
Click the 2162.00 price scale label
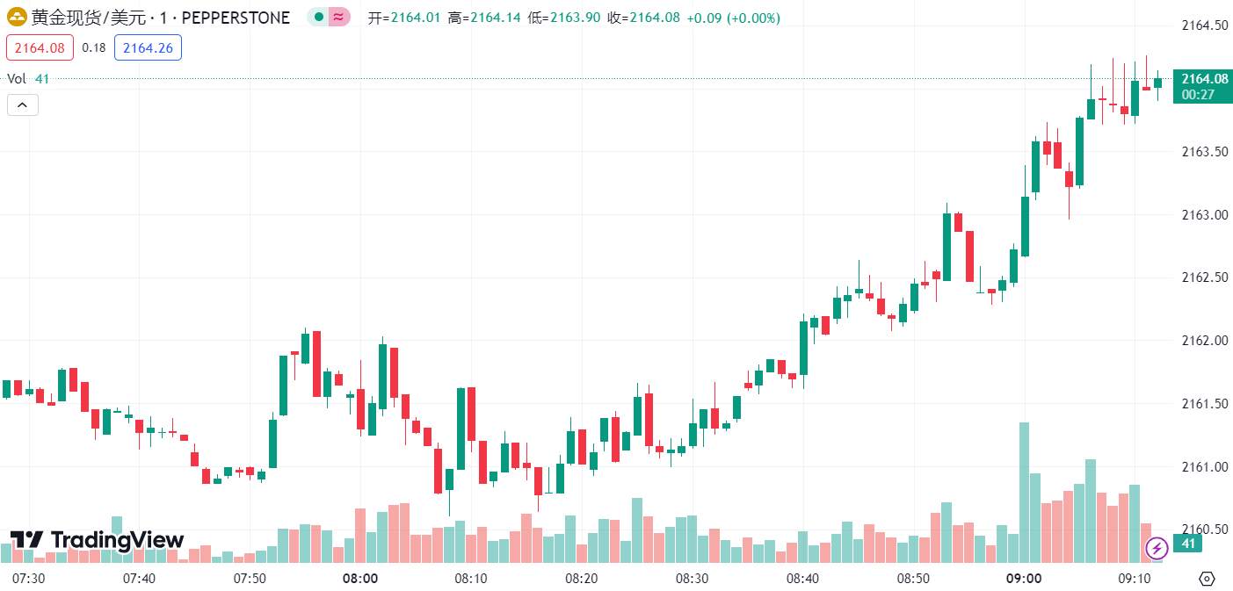click(1203, 341)
